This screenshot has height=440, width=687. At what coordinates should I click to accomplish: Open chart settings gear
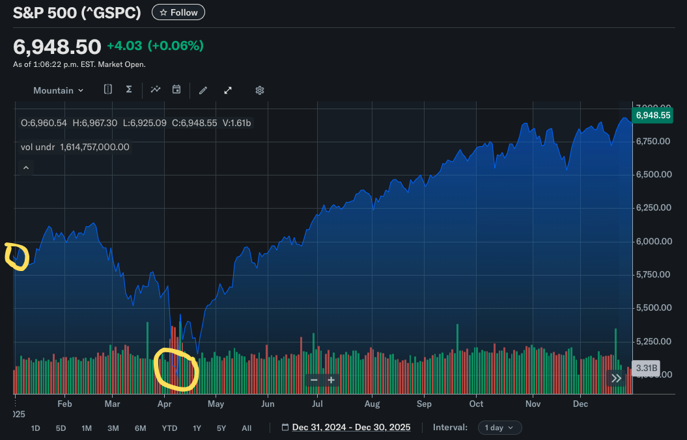point(260,90)
